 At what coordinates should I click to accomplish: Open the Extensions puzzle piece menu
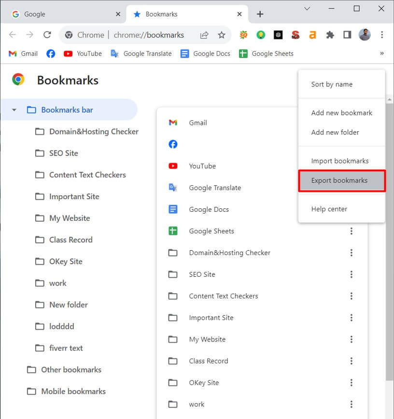pos(330,35)
